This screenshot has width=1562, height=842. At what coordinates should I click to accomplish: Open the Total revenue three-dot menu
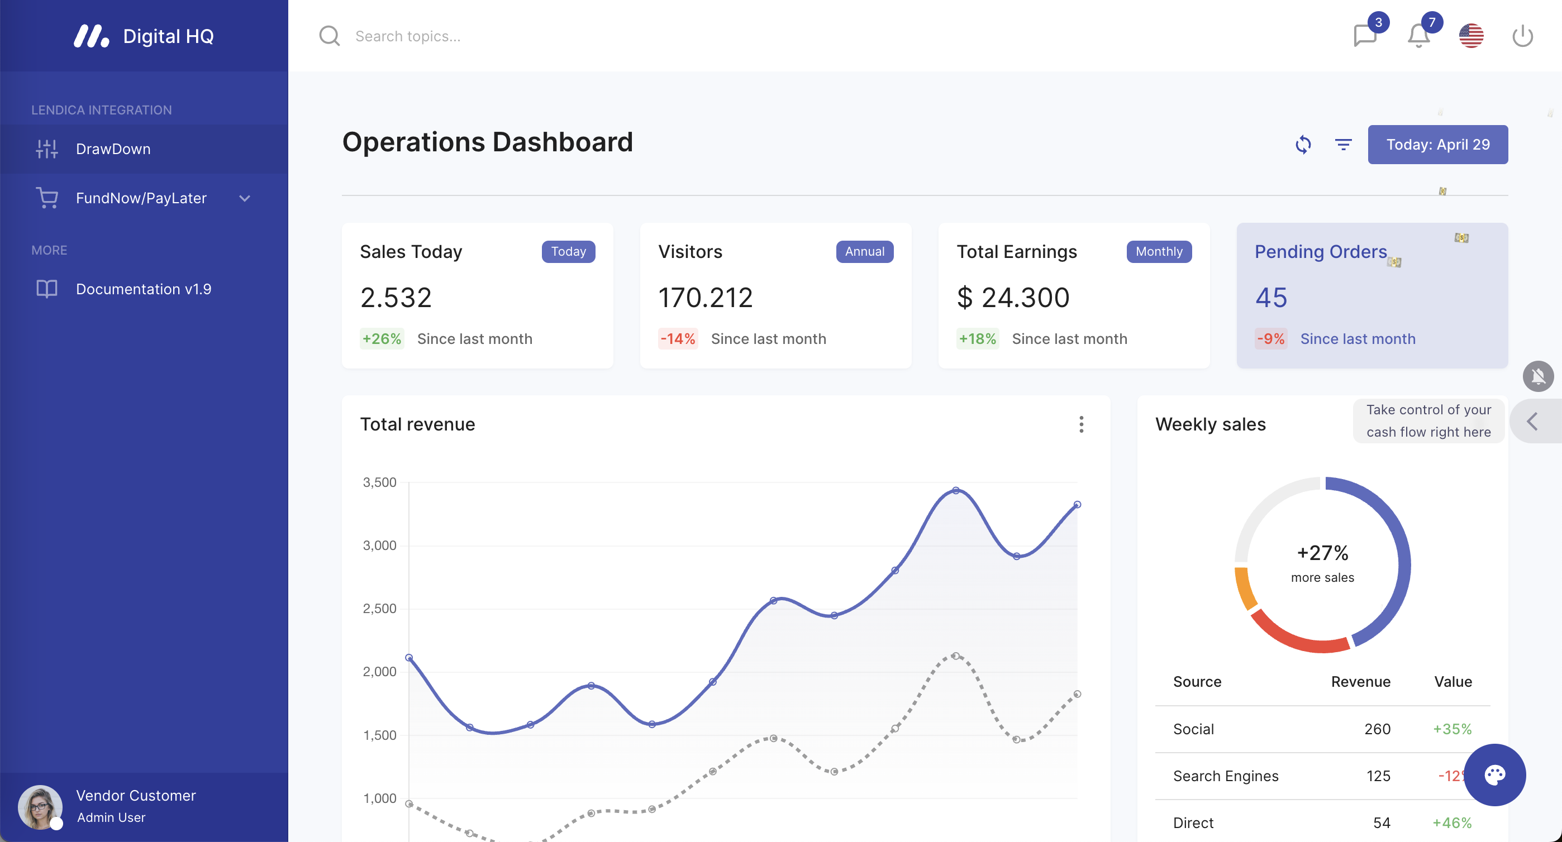1080,424
